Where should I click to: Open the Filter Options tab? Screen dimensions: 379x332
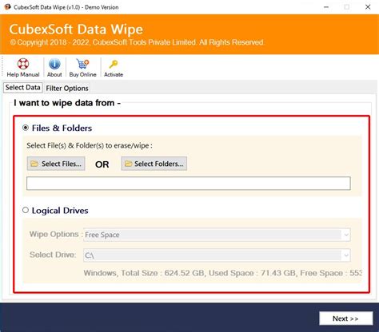(x=67, y=89)
